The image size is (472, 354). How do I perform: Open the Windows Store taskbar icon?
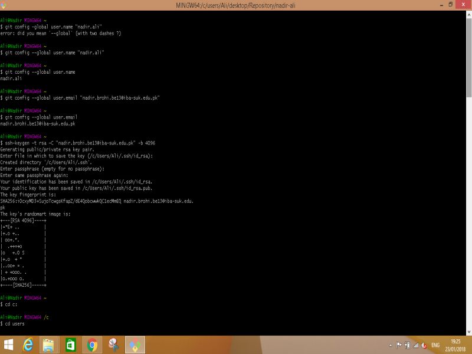coord(70,345)
